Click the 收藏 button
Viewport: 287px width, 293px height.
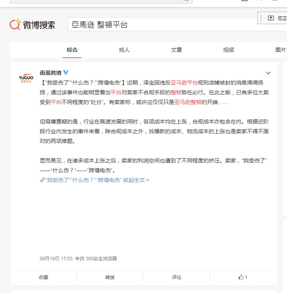point(43,277)
